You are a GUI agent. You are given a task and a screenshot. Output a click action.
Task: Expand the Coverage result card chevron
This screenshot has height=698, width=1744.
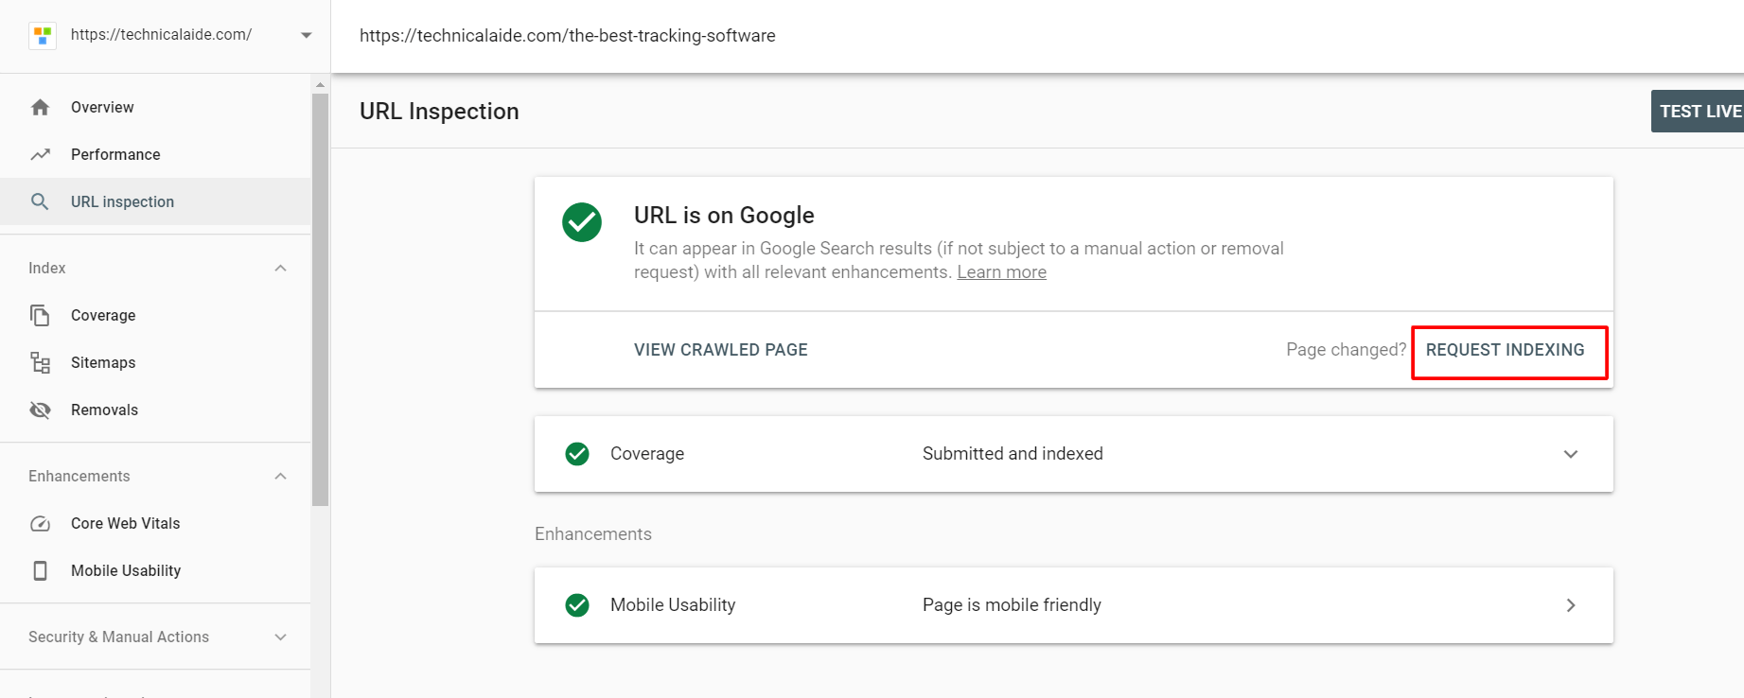(x=1571, y=454)
